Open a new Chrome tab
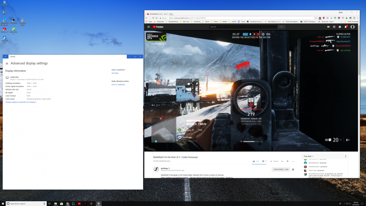366x206 pixels. 171,14
